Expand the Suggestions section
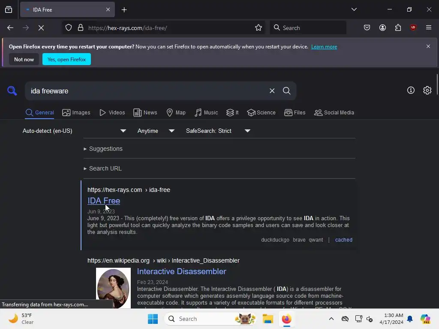This screenshot has height=329, width=439. tap(103, 149)
